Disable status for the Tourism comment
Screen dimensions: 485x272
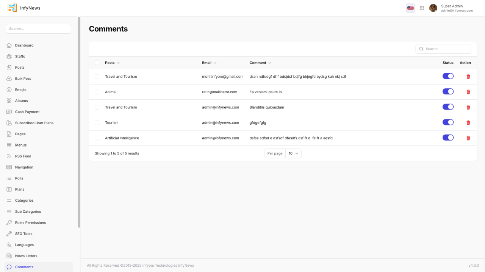[x=448, y=122]
